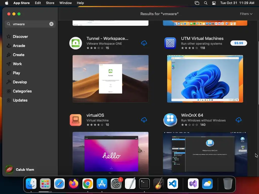
Task: Download Tunnel - Workspace ONE via cloud icon
Action: click(x=144, y=43)
